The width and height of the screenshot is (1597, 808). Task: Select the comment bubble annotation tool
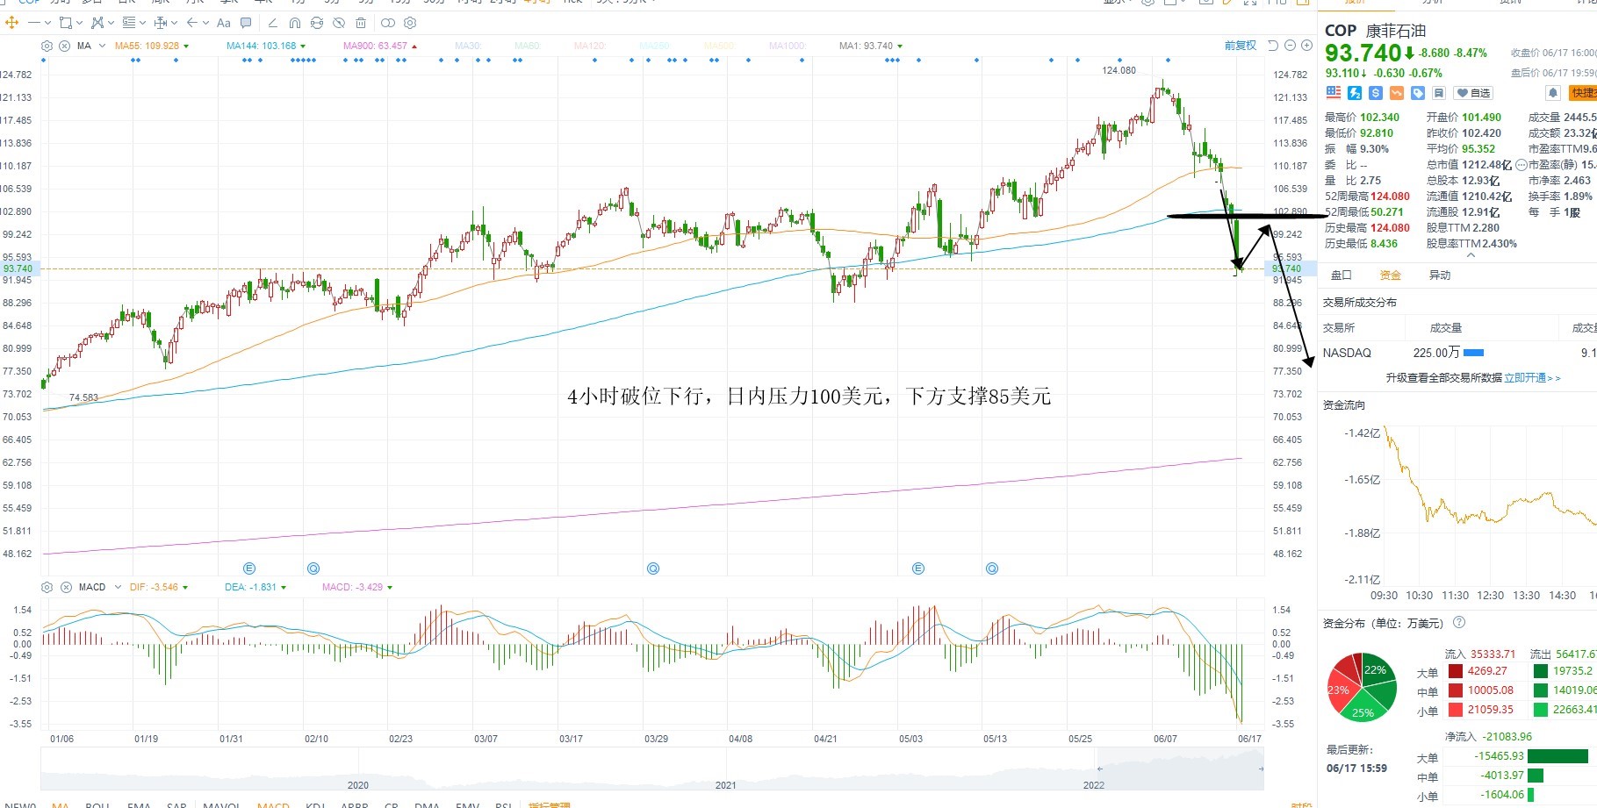246,23
